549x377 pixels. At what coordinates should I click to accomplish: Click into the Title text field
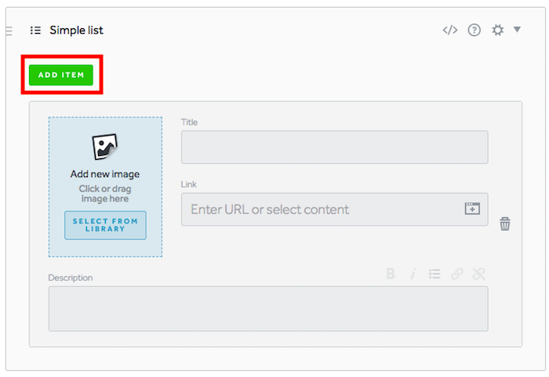(335, 147)
